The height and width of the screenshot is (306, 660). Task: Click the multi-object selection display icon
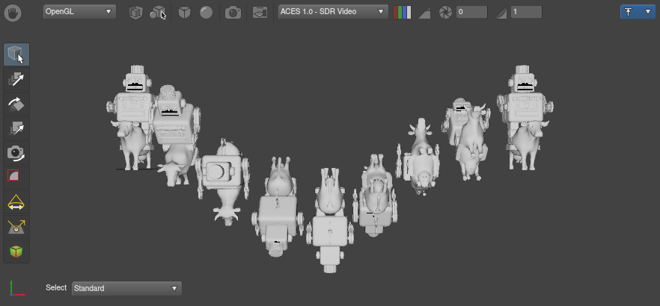(158, 13)
